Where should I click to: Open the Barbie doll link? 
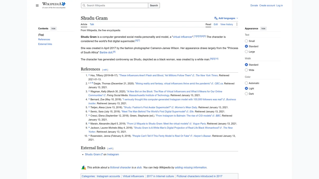(x=106, y=53)
